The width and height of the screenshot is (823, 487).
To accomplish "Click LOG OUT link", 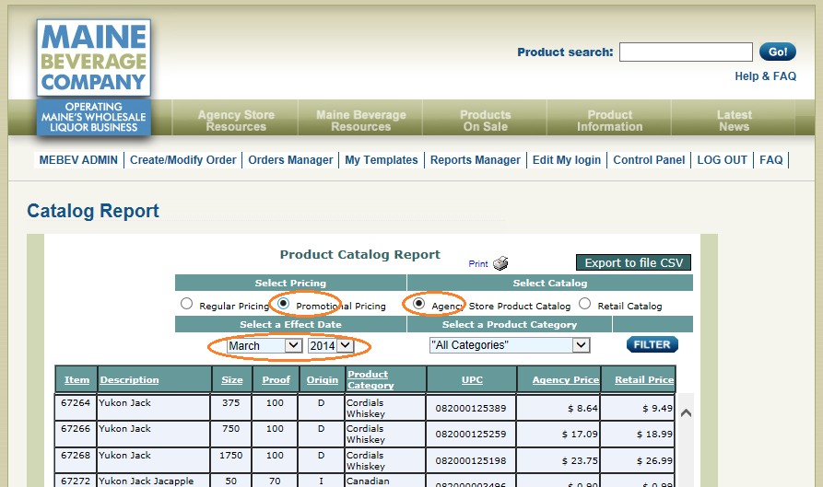I will tap(722, 160).
